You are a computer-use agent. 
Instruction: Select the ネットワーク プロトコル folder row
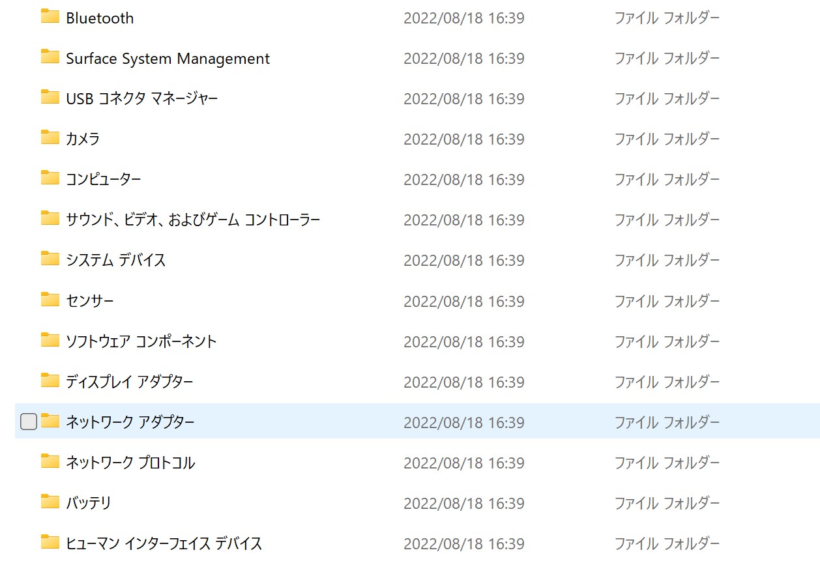(417, 463)
